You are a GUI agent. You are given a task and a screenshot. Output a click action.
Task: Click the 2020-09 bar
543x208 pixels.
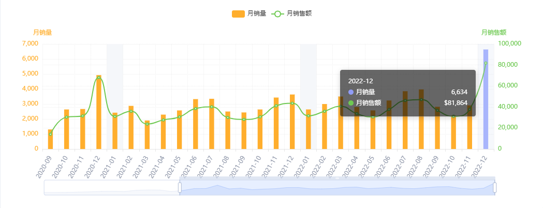pos(50,139)
